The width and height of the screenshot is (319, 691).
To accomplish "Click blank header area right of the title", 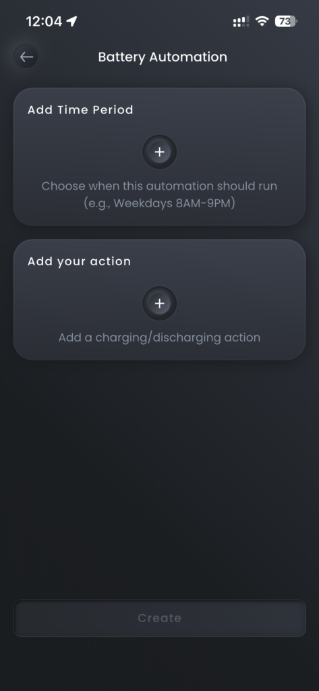I will click(273, 57).
